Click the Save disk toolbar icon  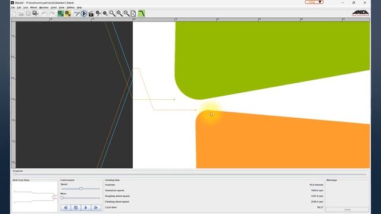tap(28, 14)
